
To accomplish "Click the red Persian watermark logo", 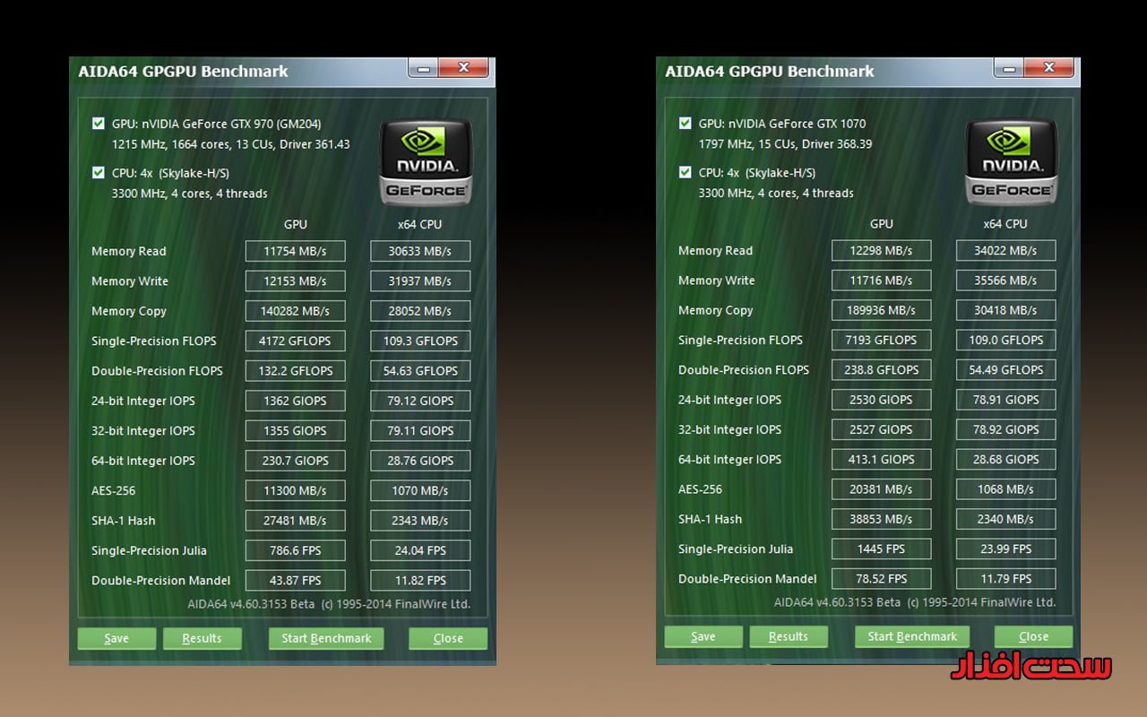I will (1031, 667).
